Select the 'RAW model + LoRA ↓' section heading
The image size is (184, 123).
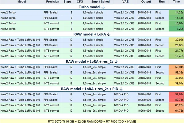92,34
